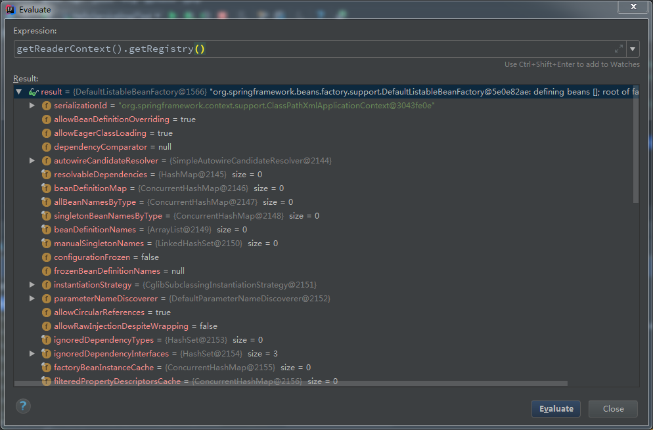The image size is (653, 430).
Task: Select the beanDefinitionNames ArrayList@2149 row
Action: [x=150, y=229]
